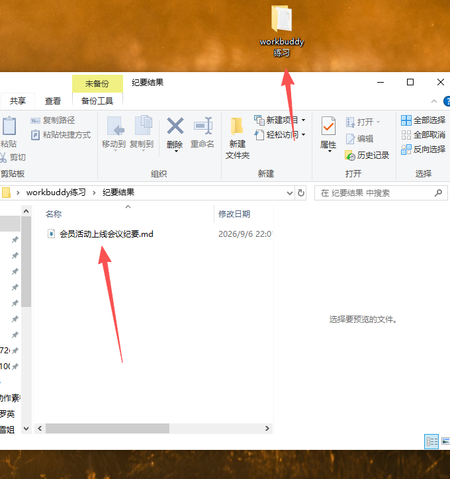This screenshot has height=479, width=450.
Task: Click the 粘贴 paste icon
Action: (x=9, y=126)
